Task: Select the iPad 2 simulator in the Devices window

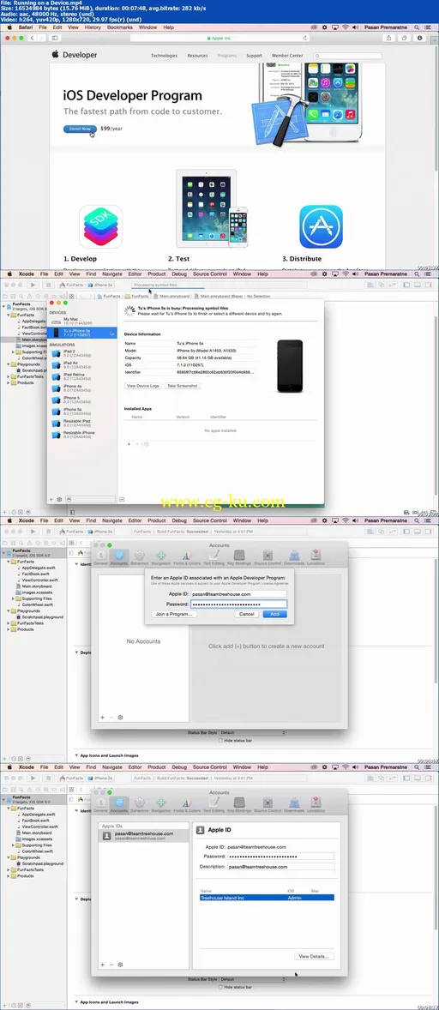Action: point(81,353)
